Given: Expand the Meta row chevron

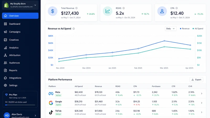Looking at the screenshot, I should click(202, 94).
